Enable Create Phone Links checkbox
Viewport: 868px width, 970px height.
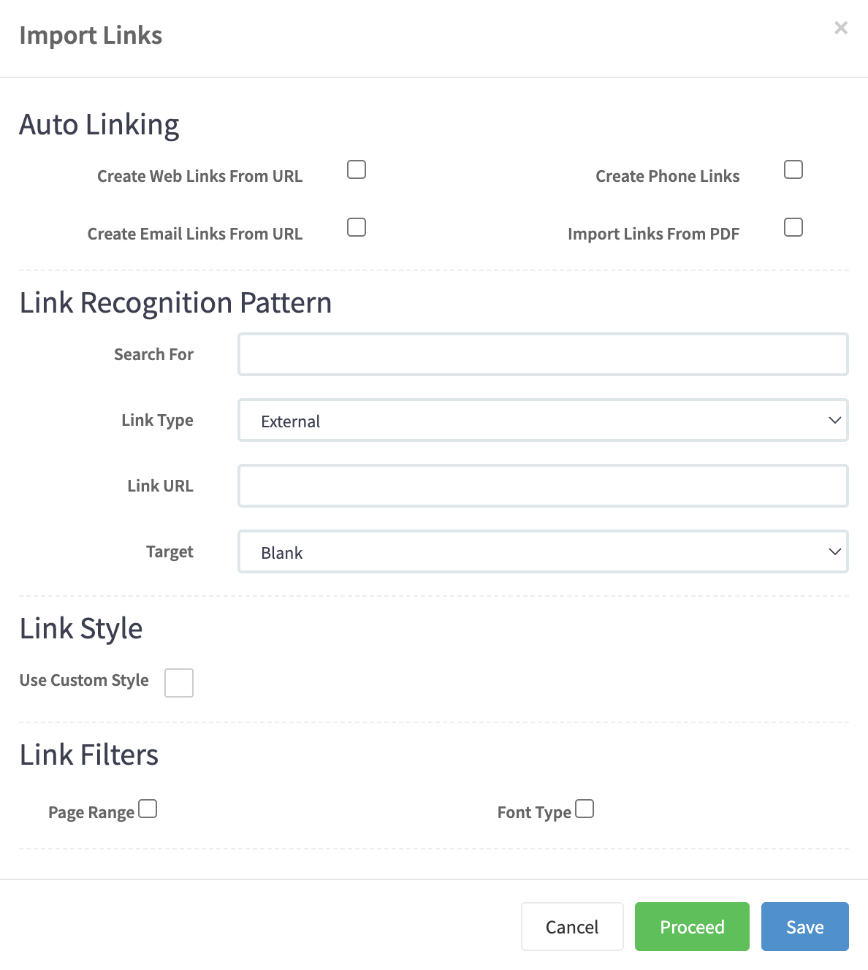(x=793, y=169)
